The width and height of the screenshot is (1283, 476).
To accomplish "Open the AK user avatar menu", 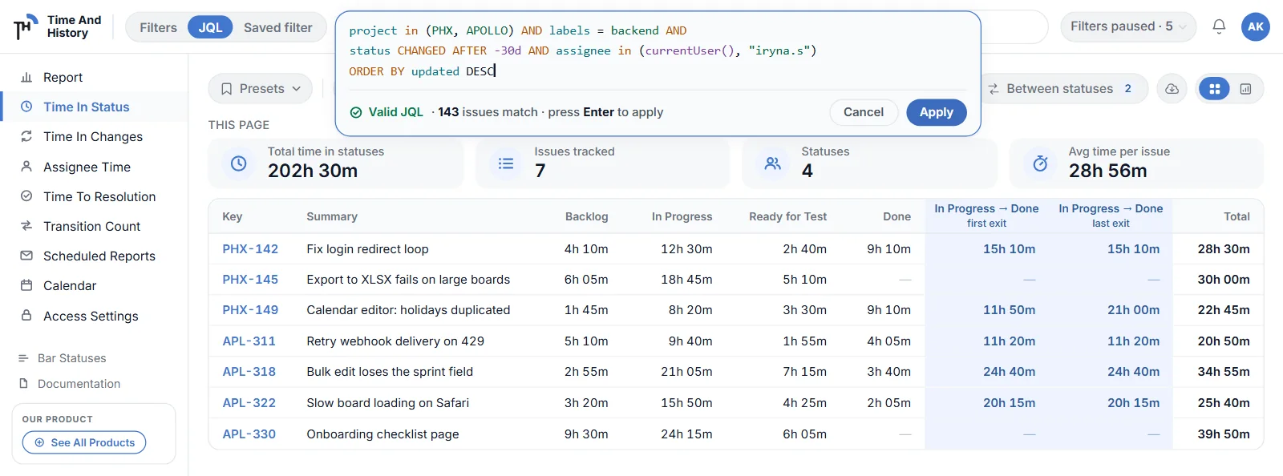I will (x=1256, y=26).
